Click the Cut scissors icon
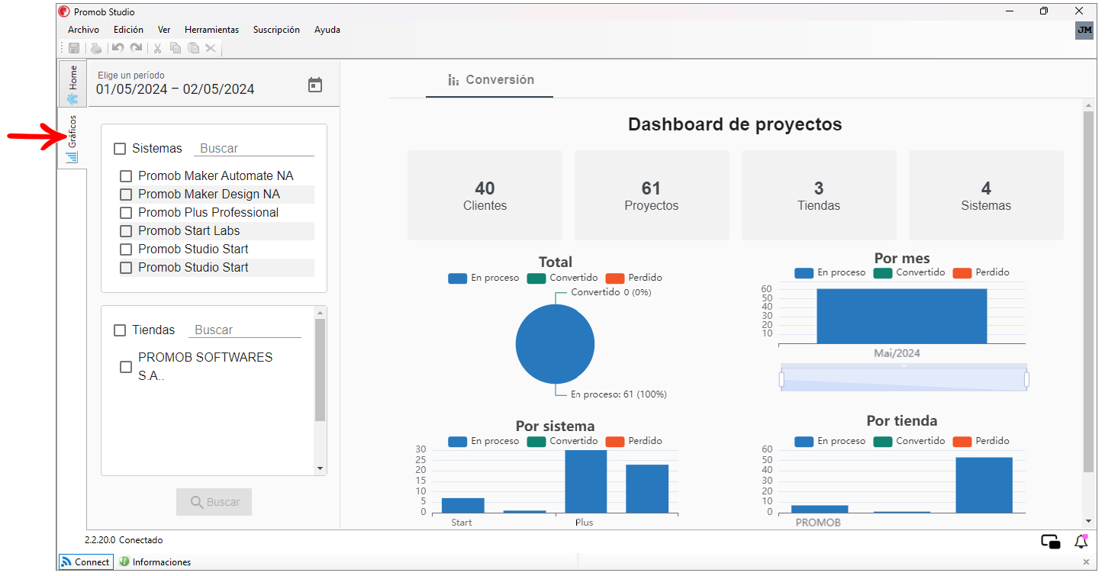The width and height of the screenshot is (1105, 576). [x=157, y=48]
